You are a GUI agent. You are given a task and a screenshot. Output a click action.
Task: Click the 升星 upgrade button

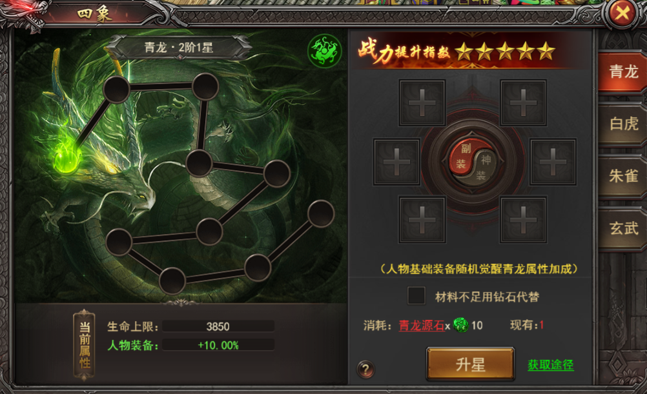click(x=470, y=364)
